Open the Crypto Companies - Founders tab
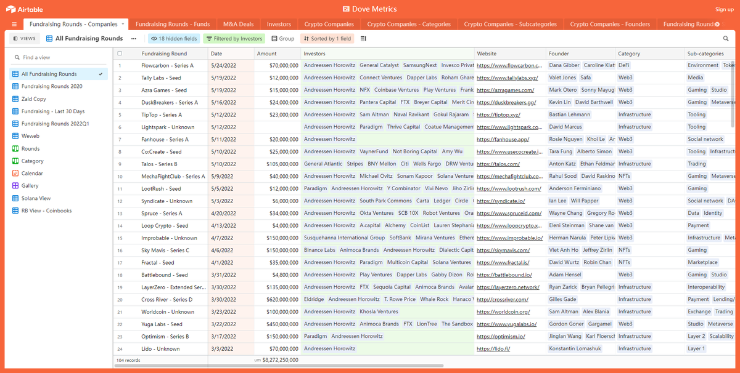This screenshot has width=740, height=373. coord(610,24)
